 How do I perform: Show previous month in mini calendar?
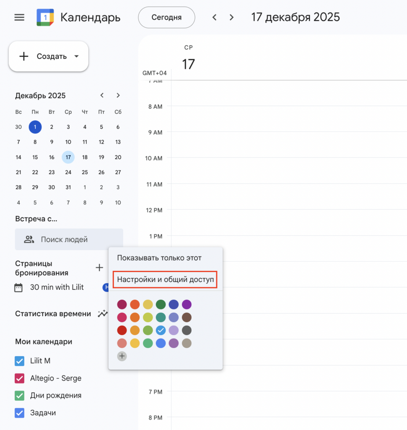click(x=102, y=95)
